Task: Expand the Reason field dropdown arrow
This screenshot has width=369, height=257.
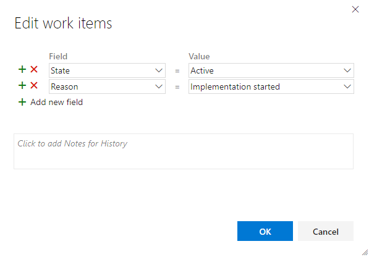Action: point(159,86)
